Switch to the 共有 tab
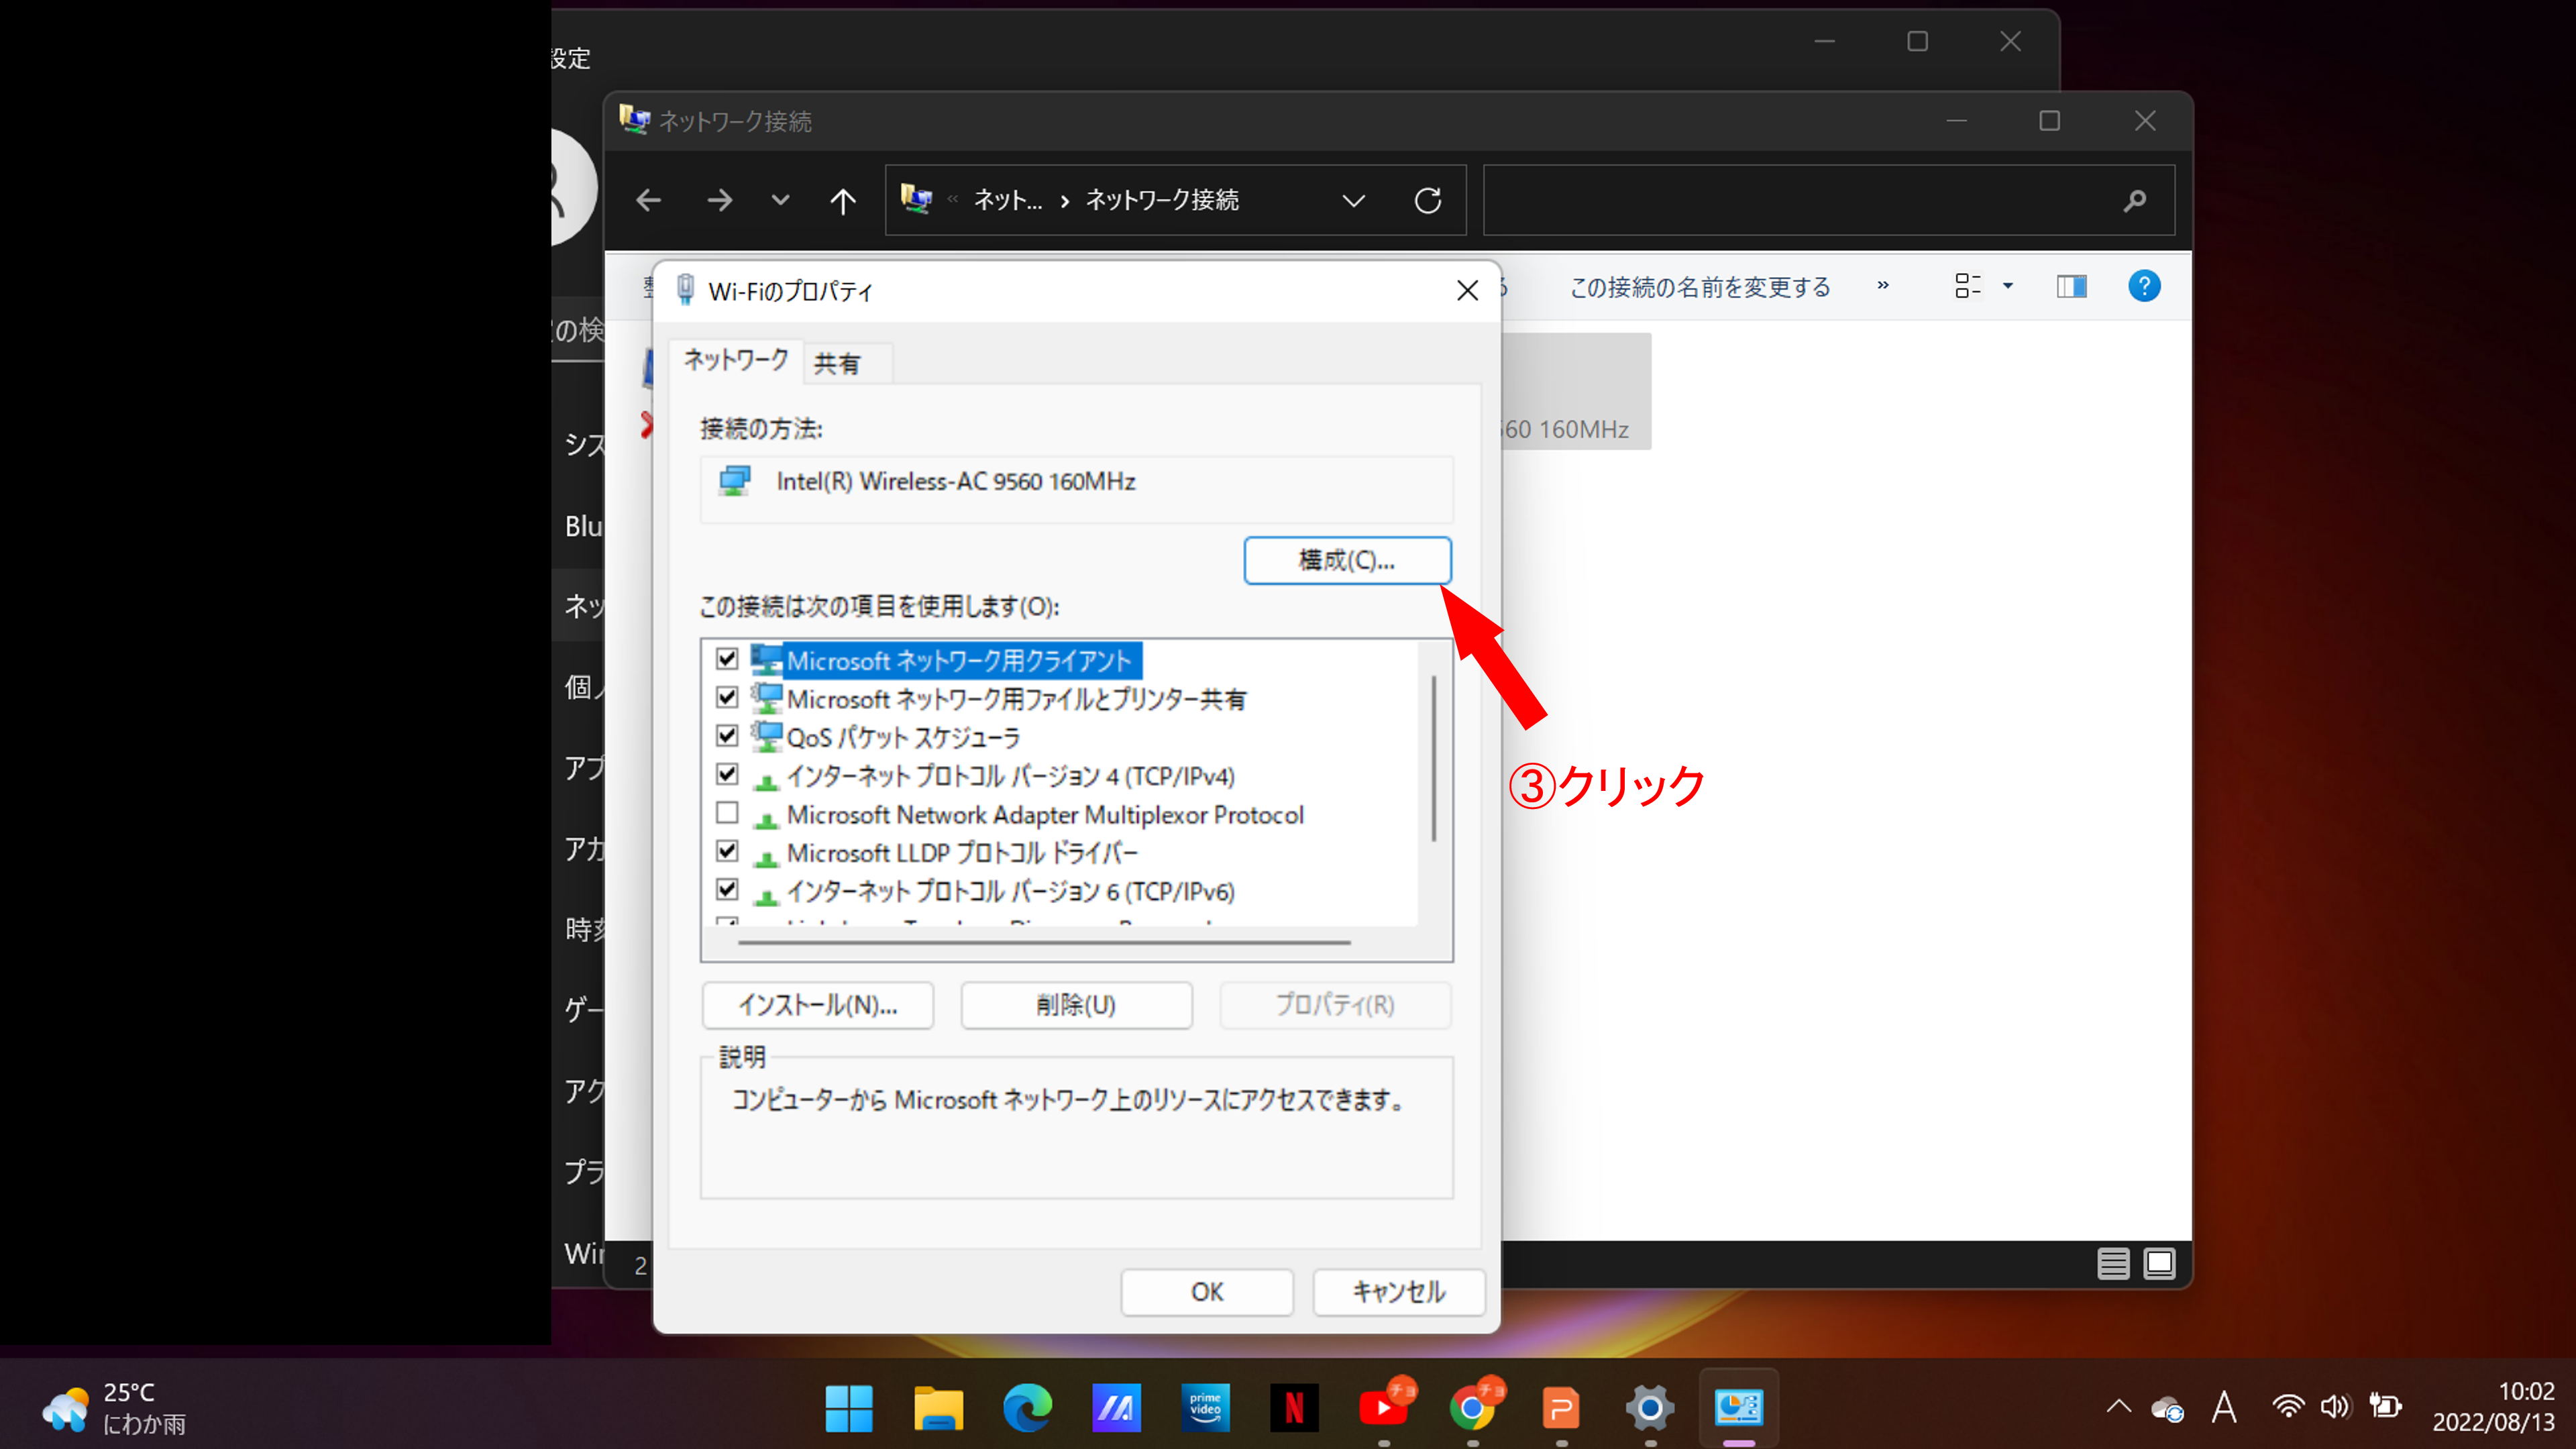The height and width of the screenshot is (1449, 2576). coord(837,363)
